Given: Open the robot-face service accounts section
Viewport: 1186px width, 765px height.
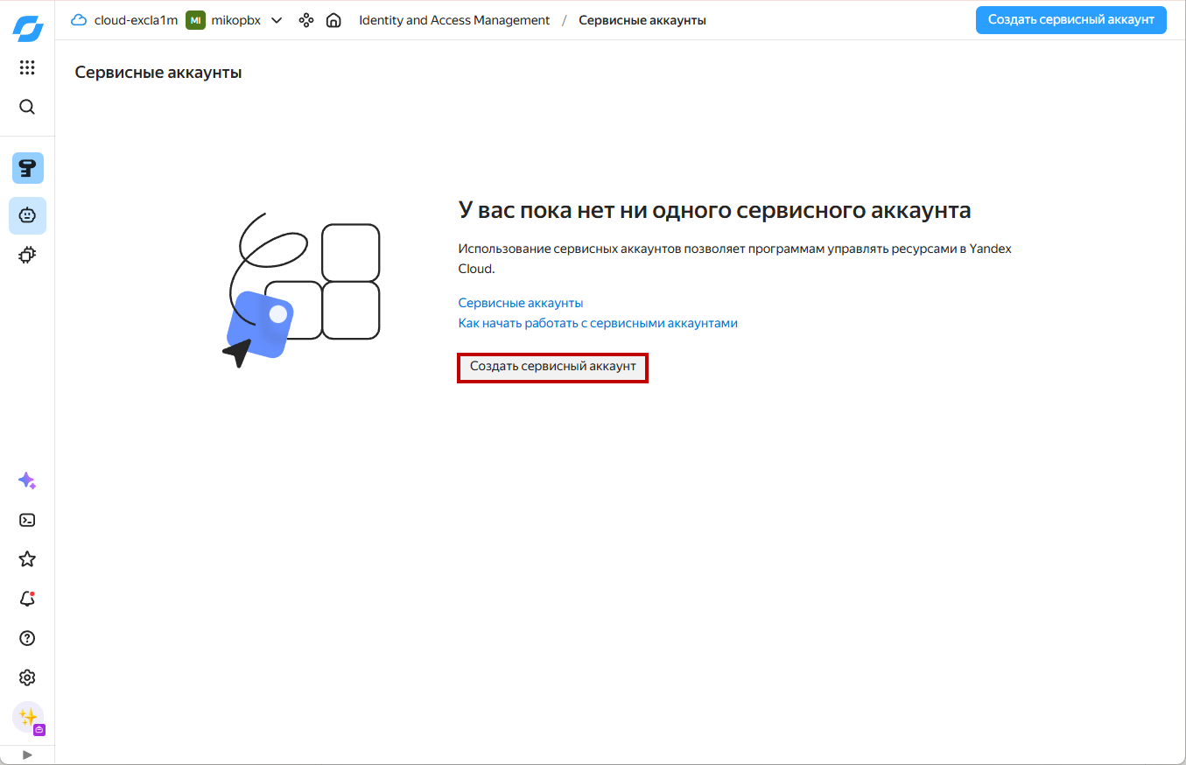Looking at the screenshot, I should [27, 215].
